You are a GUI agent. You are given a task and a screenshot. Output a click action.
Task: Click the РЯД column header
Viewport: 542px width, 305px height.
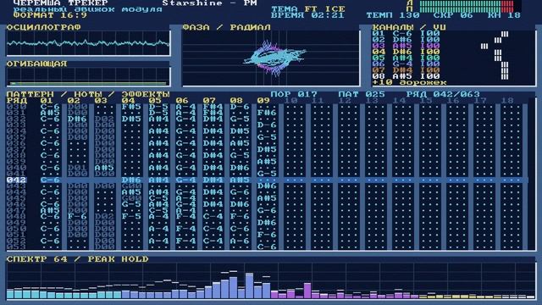[x=17, y=101]
